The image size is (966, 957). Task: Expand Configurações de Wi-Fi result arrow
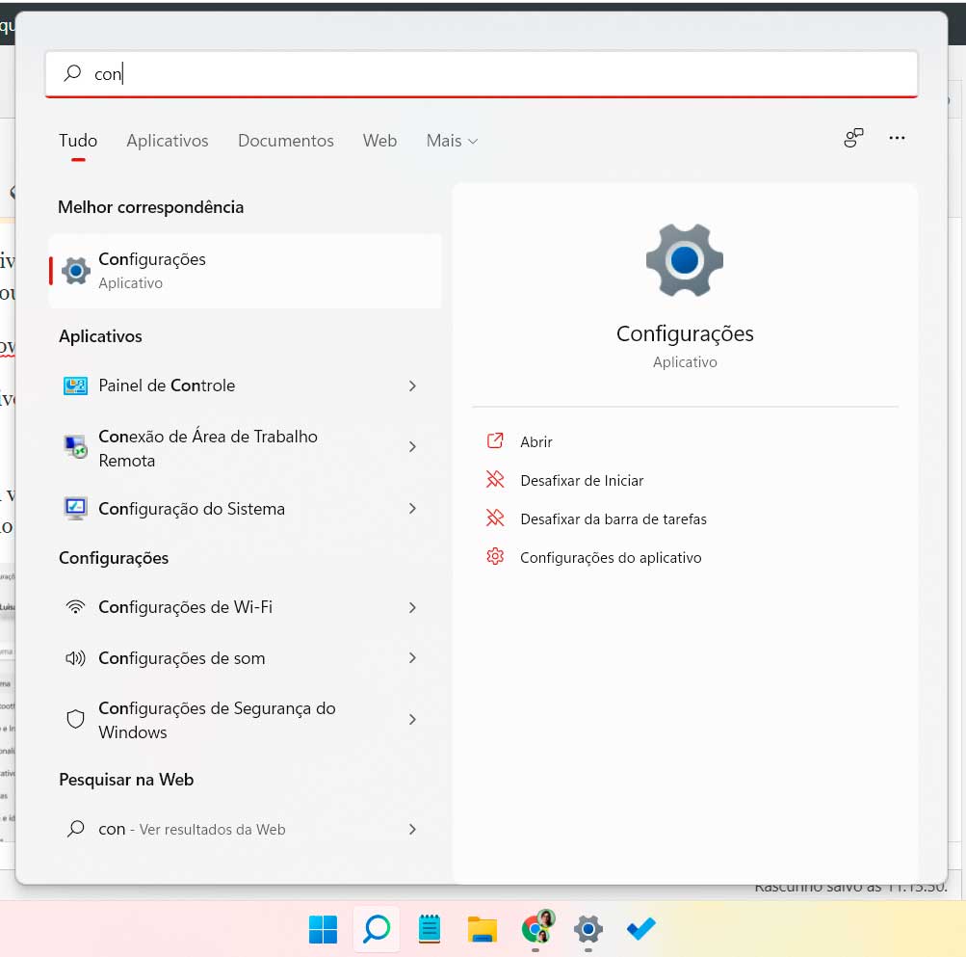pyautogui.click(x=412, y=607)
